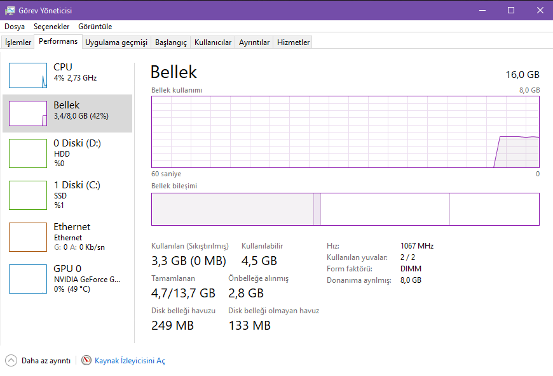553x376 pixels.
Task: Open the 0 Diski (D:) HDD graph
Action: (x=28, y=154)
